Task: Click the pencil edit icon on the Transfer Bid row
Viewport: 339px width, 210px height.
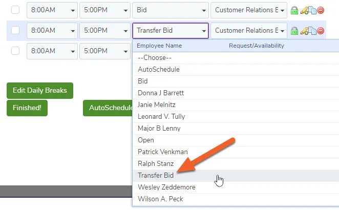Action: tap(304, 31)
